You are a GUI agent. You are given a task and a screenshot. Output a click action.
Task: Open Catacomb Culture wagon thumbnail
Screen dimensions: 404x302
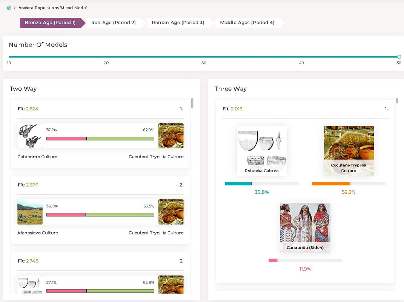tap(30, 136)
